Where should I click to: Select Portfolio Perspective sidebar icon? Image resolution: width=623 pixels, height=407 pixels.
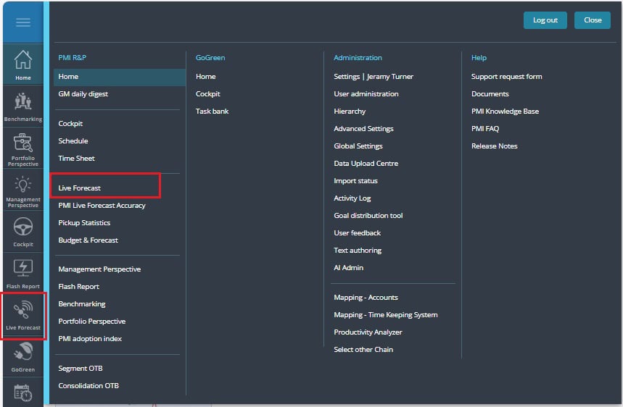click(x=23, y=149)
